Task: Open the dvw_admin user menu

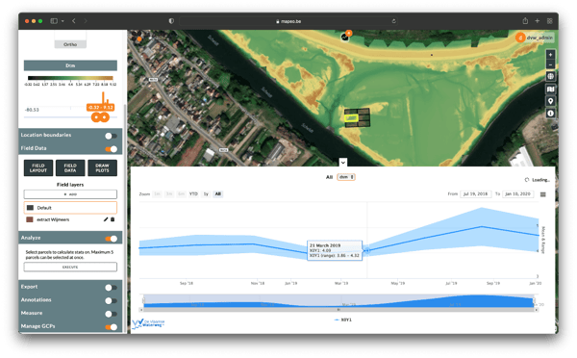Action: click(535, 38)
